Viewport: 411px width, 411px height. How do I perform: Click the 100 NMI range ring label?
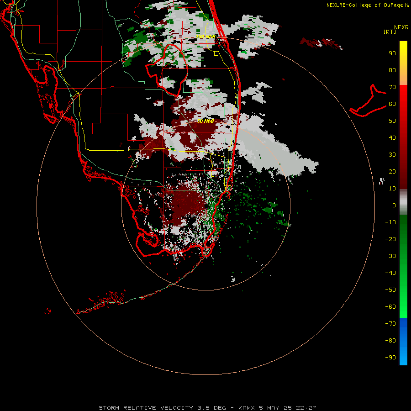tap(206, 37)
